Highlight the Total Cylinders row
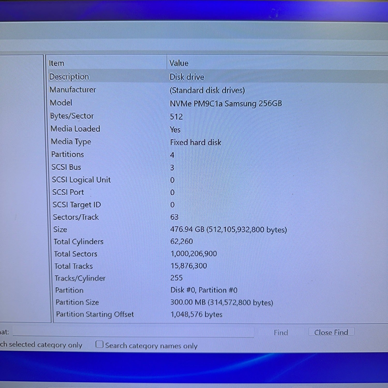The image size is (388, 388). pos(78,242)
